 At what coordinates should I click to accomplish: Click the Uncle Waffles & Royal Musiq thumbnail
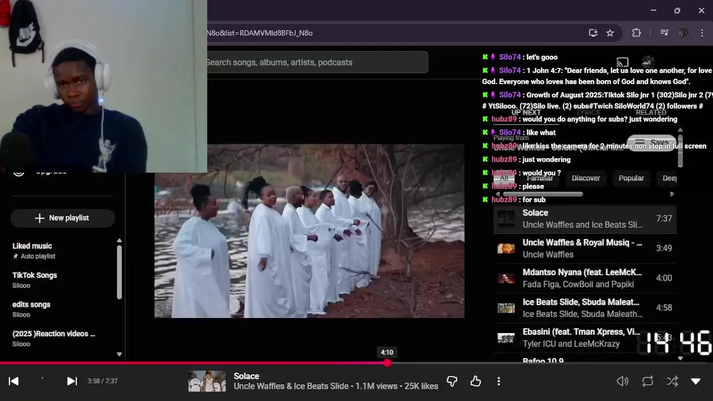pyautogui.click(x=506, y=248)
